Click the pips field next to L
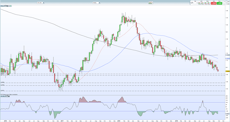The width and height of the screenshot is (230, 122). (x=226, y=4)
